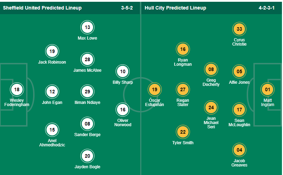The image size is (283, 175).
Task: Select Billy Sharp's number 10 badge
Action: click(x=123, y=72)
